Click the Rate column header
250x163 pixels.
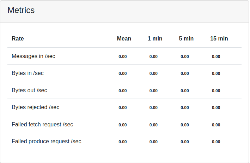[x=18, y=39]
